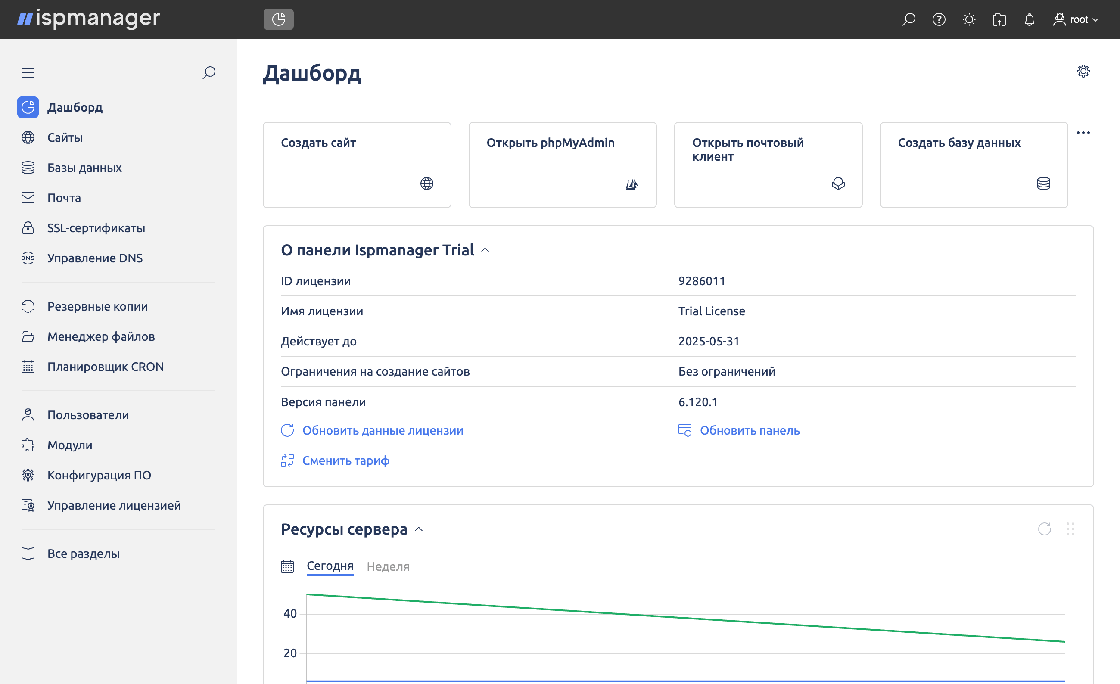This screenshot has width=1120, height=684.
Task: Open notifications bell
Action: tap(1029, 19)
